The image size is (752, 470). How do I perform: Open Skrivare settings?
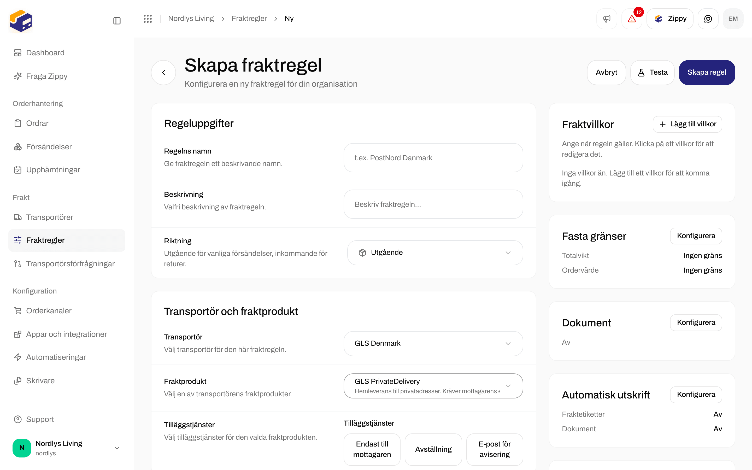tap(67, 381)
